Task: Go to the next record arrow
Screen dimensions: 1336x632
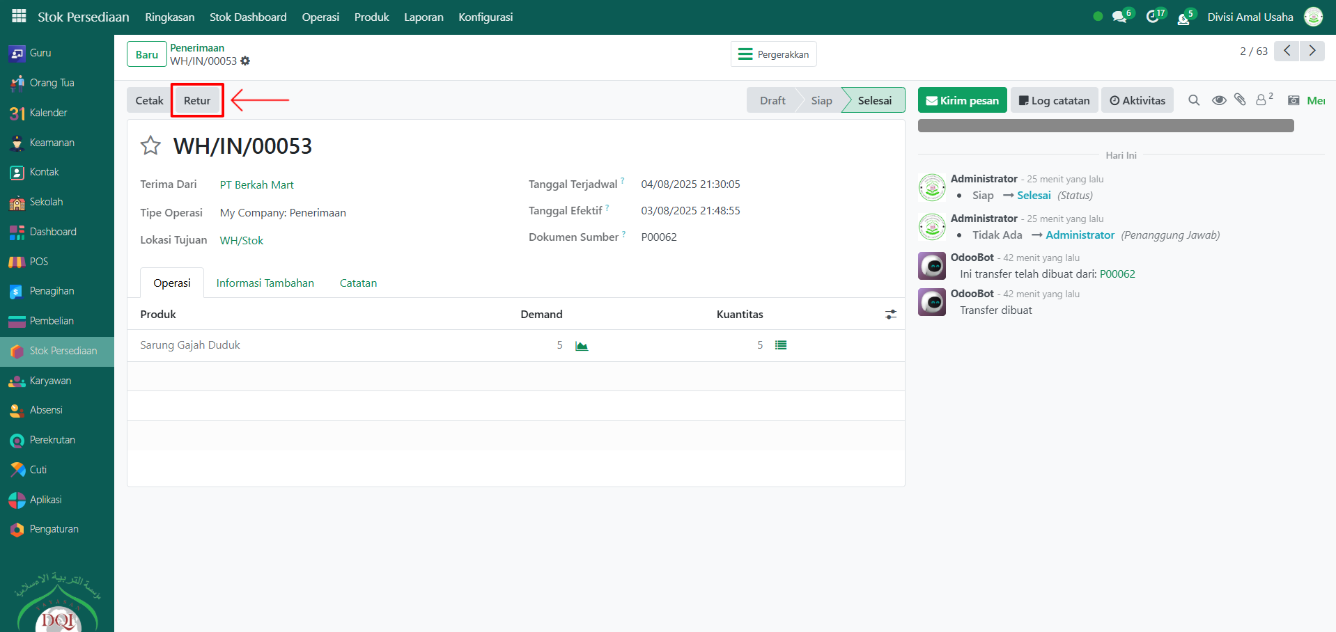Action: coord(1312,51)
